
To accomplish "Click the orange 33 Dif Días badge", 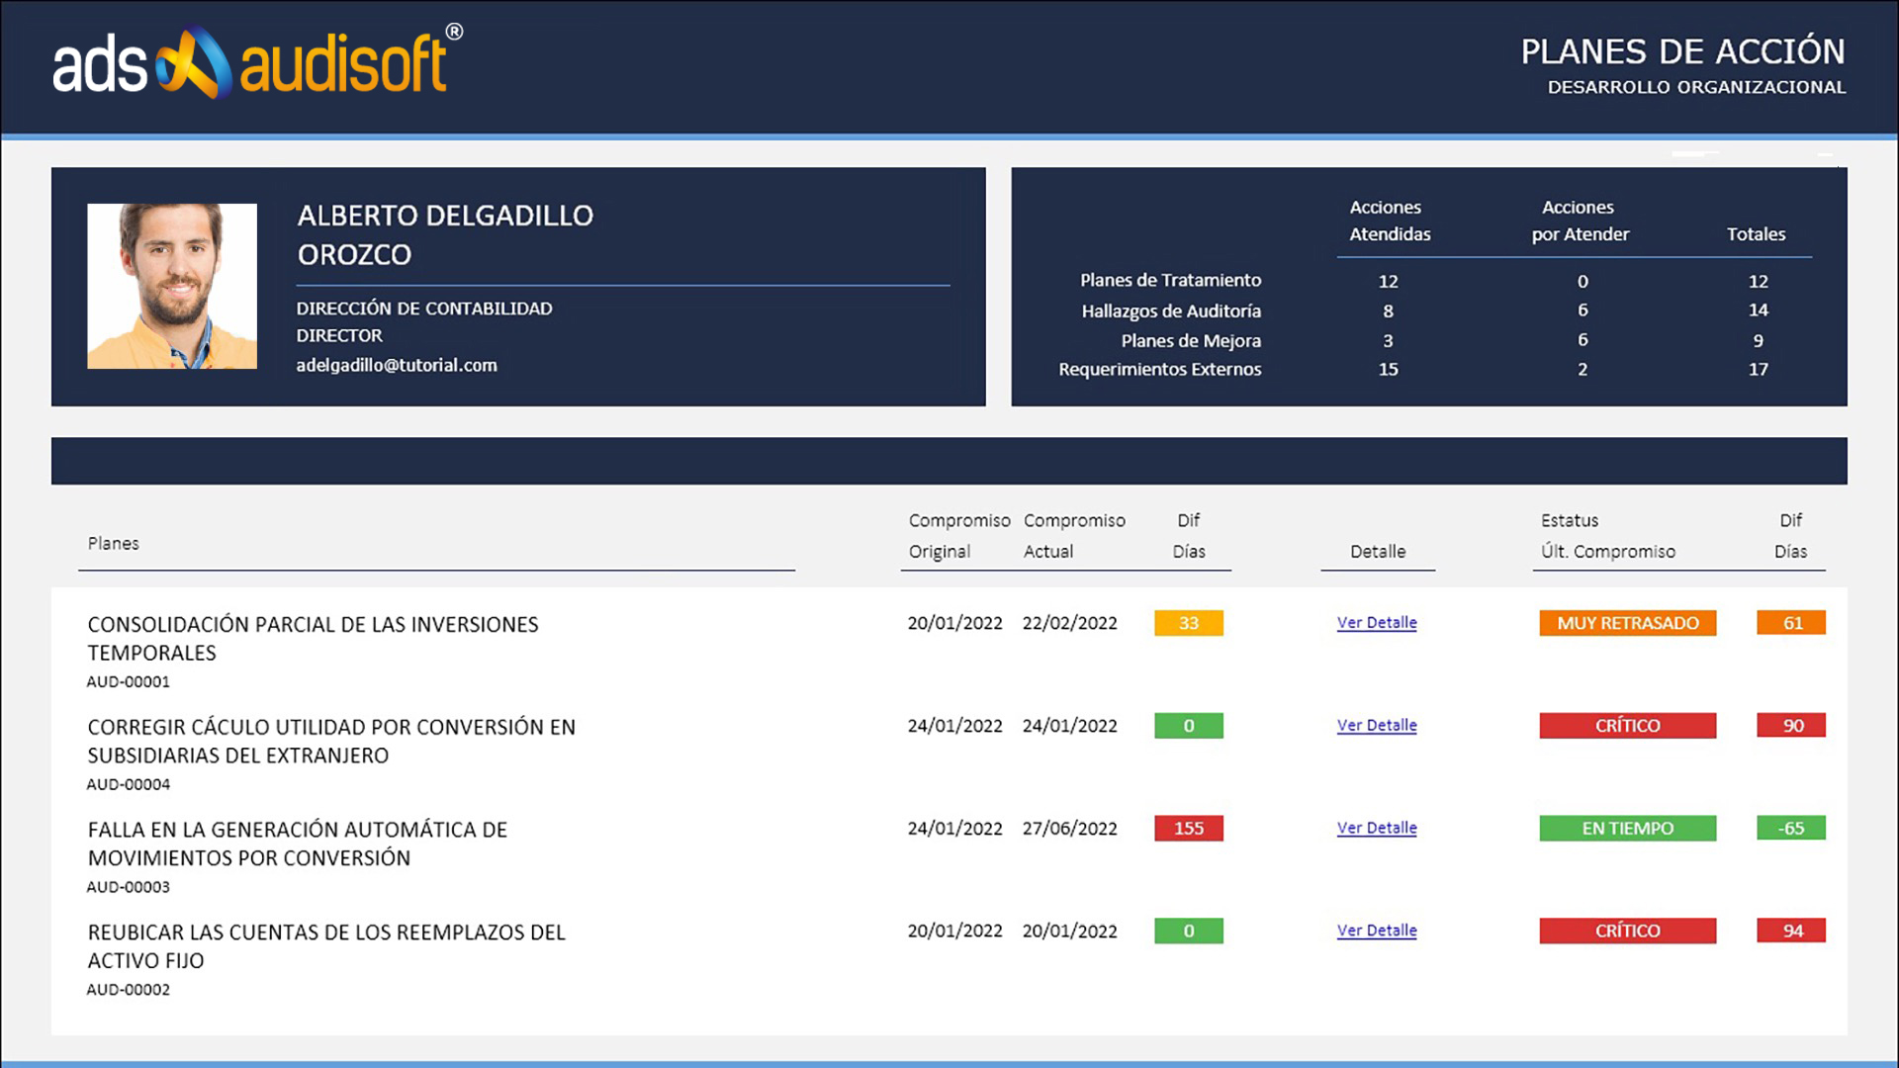I will 1188,622.
